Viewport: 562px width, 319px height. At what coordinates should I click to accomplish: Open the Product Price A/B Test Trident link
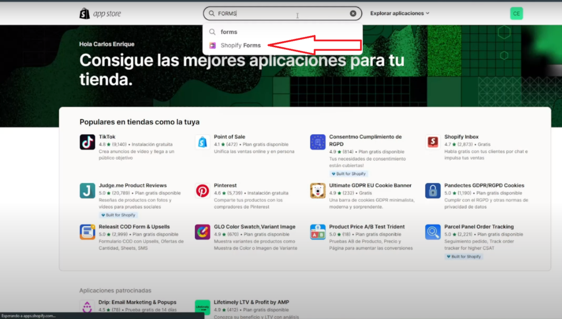pos(367,226)
